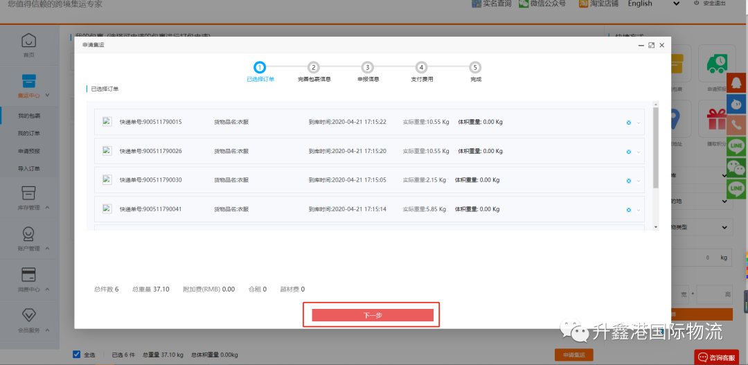
Task: Open the 目的地 dropdown in quick panel
Action: pos(702,202)
